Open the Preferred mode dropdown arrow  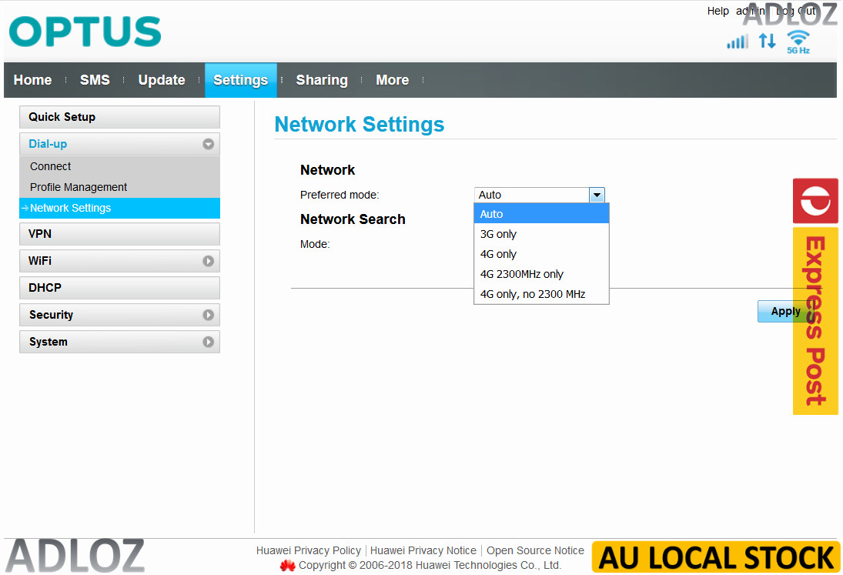[597, 195]
